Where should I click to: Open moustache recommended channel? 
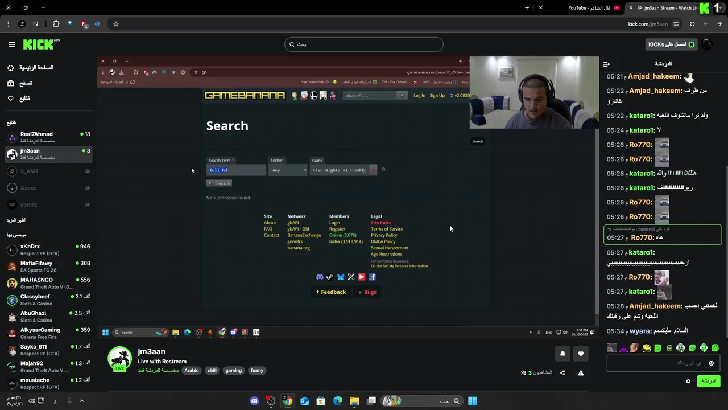[48, 383]
